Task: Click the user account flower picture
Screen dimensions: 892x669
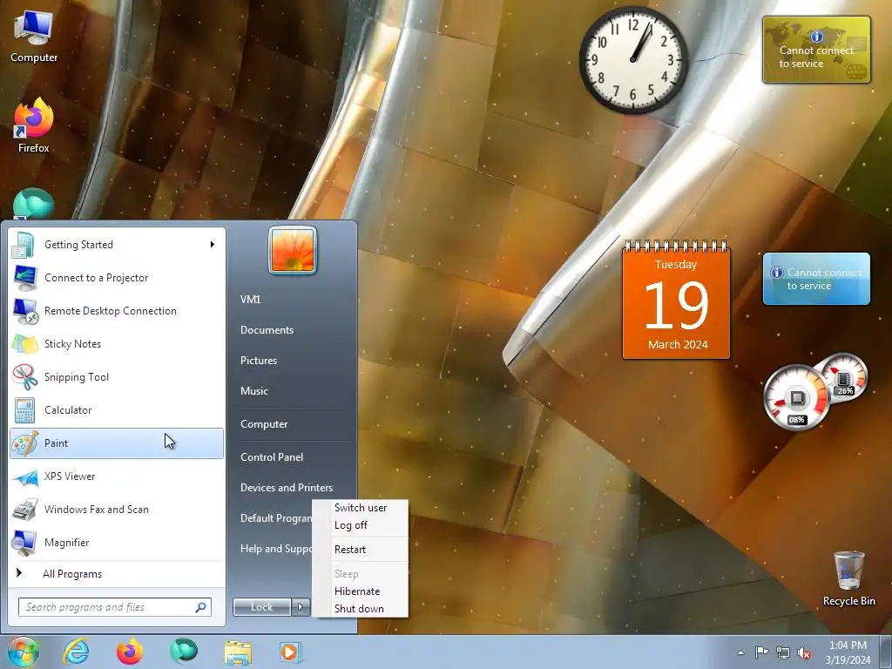Action: click(293, 250)
